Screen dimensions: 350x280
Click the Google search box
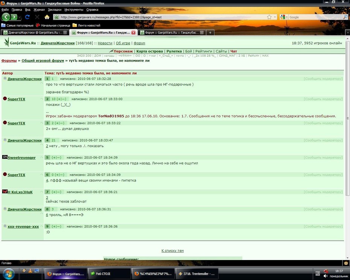click(315, 17)
